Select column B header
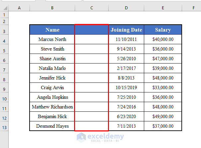 [52, 8]
